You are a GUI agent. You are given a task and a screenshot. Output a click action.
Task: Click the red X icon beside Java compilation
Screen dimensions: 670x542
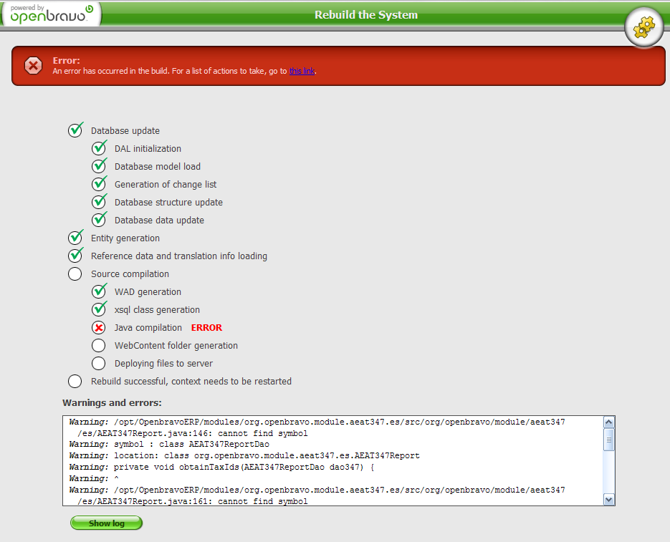coord(99,328)
